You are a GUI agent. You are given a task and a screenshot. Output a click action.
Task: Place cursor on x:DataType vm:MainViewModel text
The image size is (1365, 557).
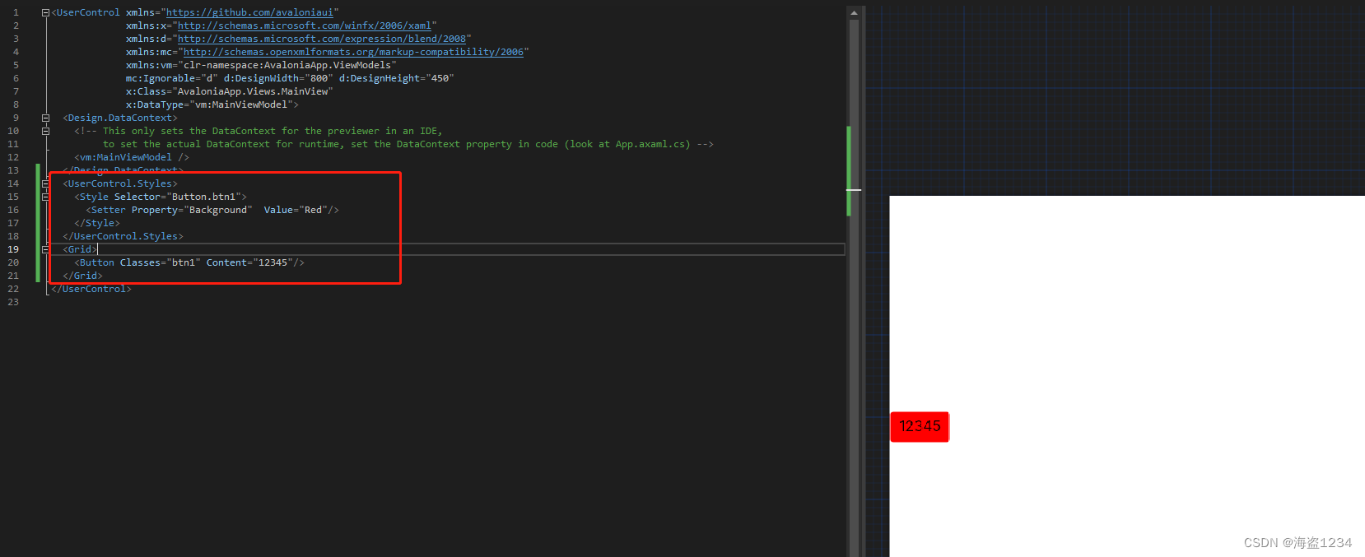coord(212,104)
